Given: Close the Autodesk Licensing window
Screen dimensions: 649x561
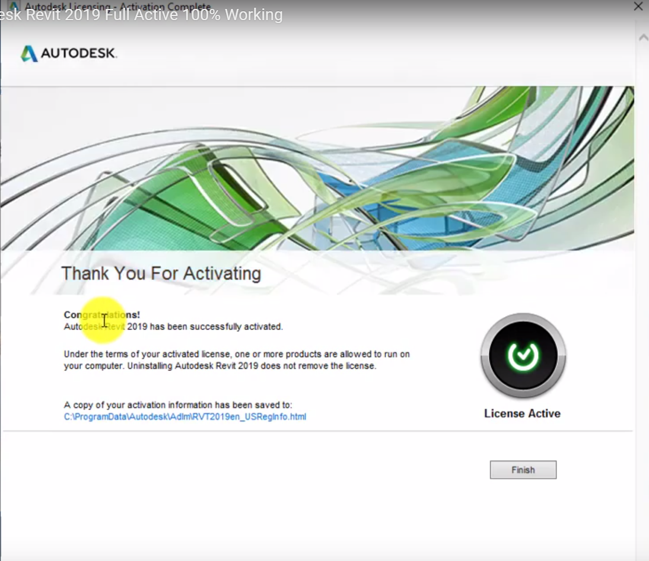Looking at the screenshot, I should (x=638, y=6).
